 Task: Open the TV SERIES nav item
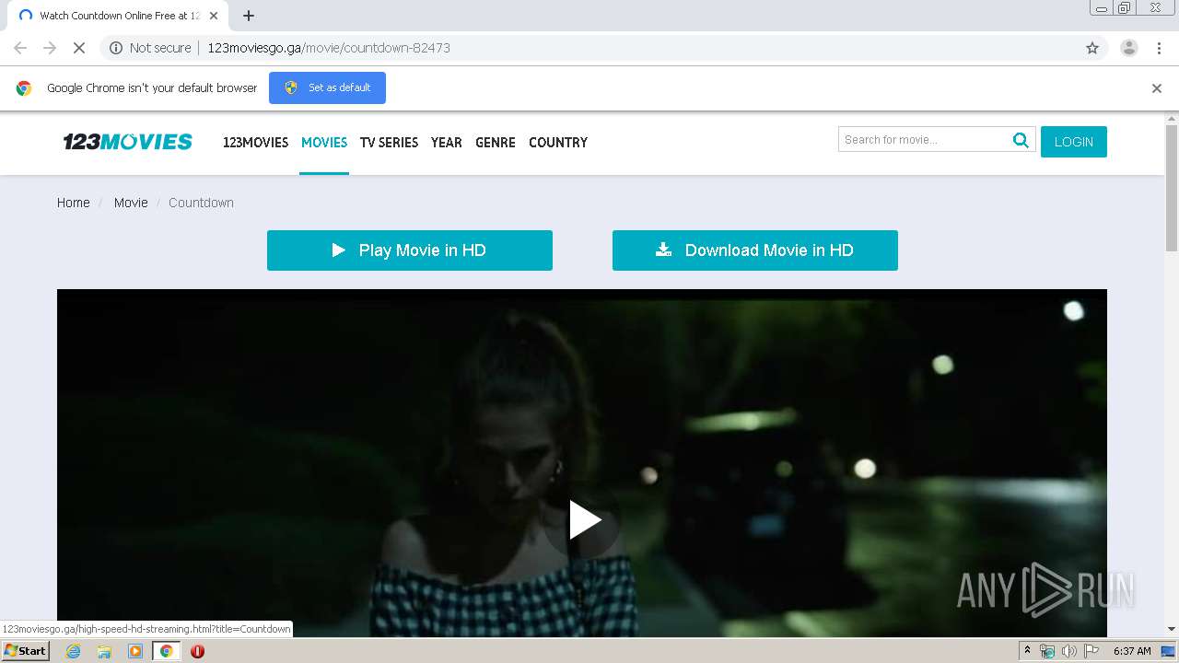point(389,143)
